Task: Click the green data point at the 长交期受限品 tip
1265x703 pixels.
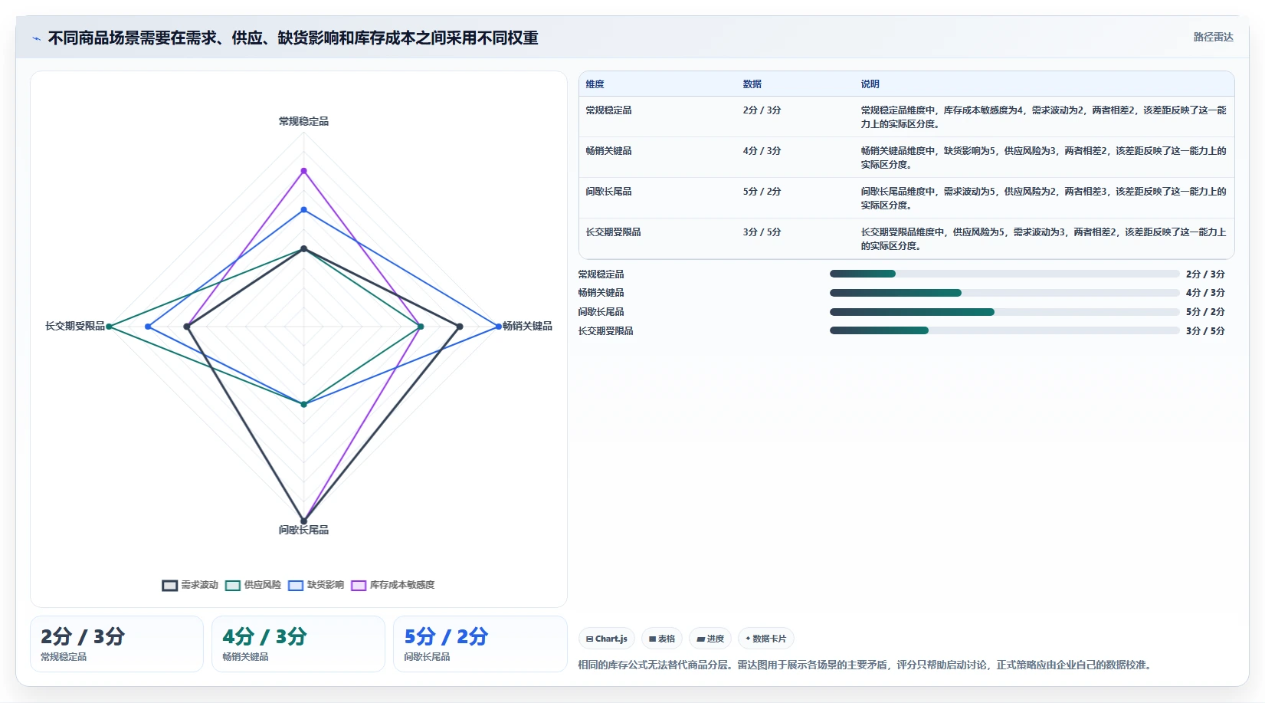Action: [x=109, y=327]
